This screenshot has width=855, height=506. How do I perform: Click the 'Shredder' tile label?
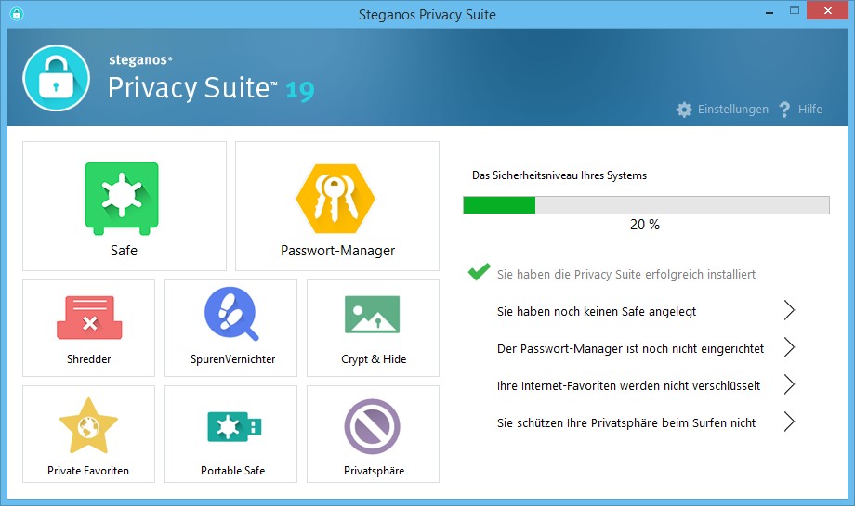click(89, 359)
